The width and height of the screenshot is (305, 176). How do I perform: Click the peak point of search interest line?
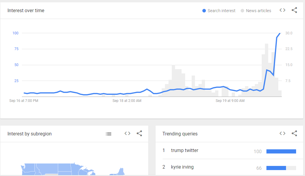[x=280, y=33]
